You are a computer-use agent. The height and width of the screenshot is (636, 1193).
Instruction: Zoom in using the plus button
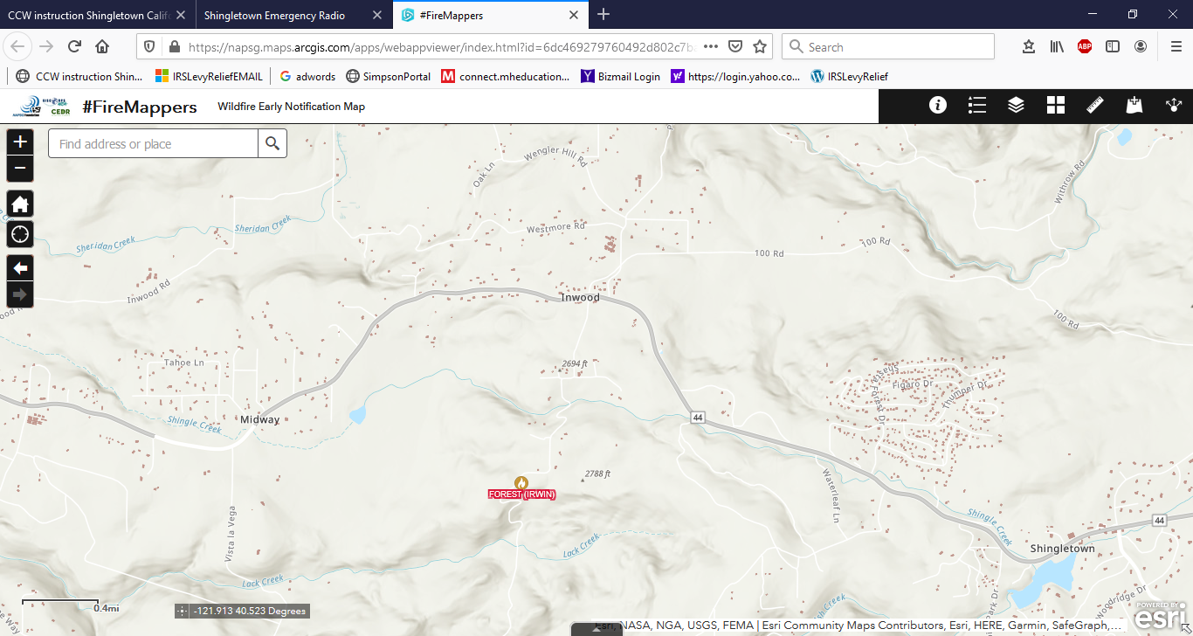click(x=20, y=142)
